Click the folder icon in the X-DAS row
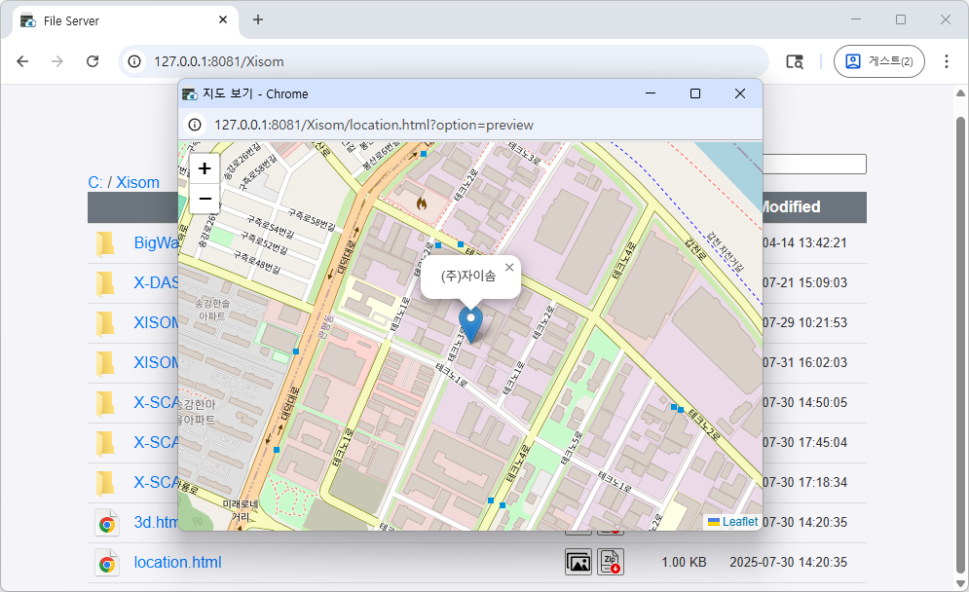969x592 pixels. tap(106, 283)
